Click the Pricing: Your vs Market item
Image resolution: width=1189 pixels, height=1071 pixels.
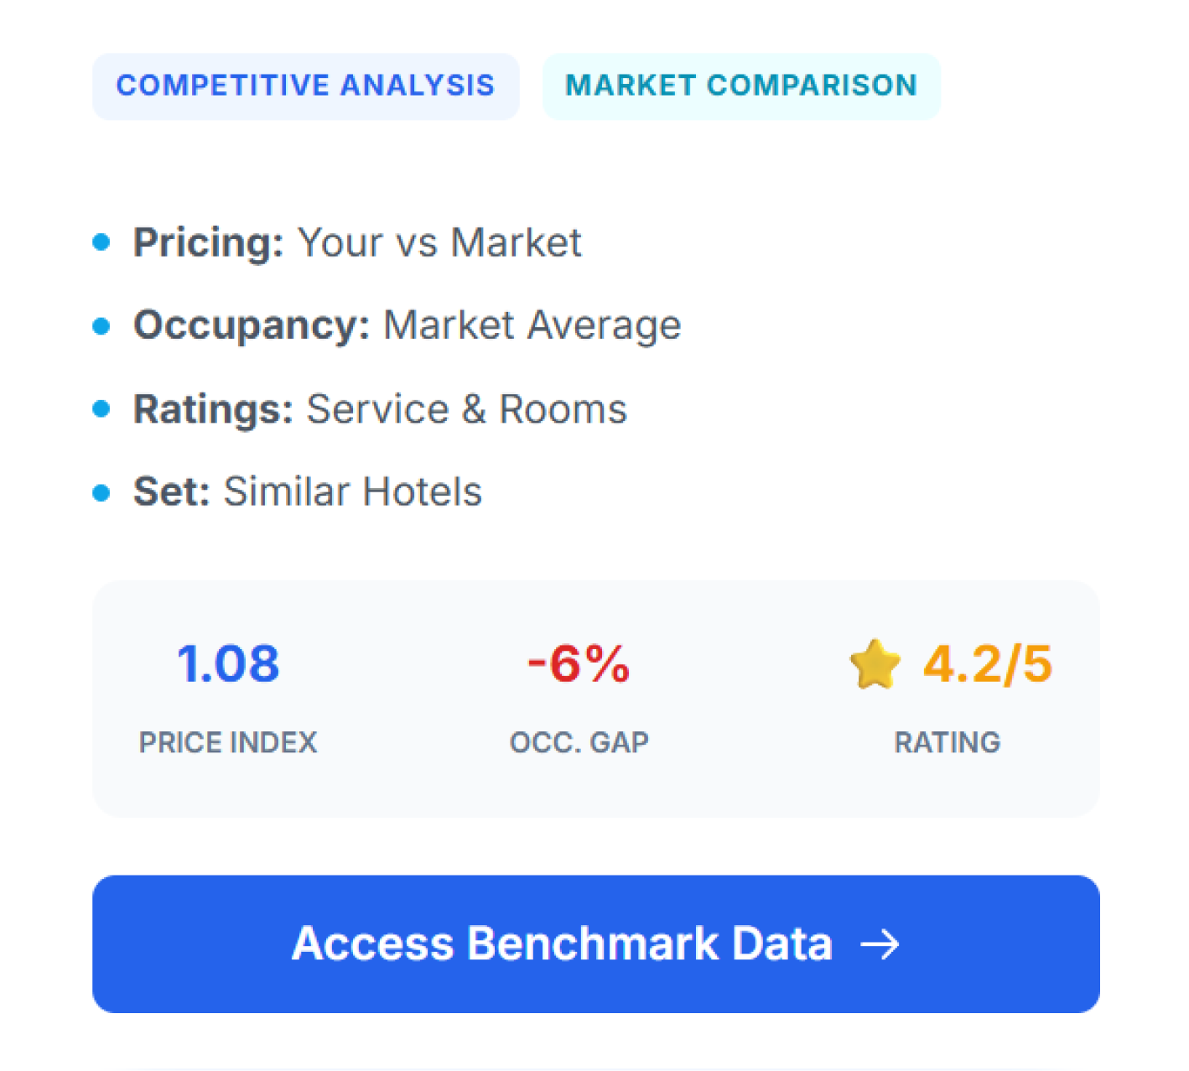(x=357, y=242)
